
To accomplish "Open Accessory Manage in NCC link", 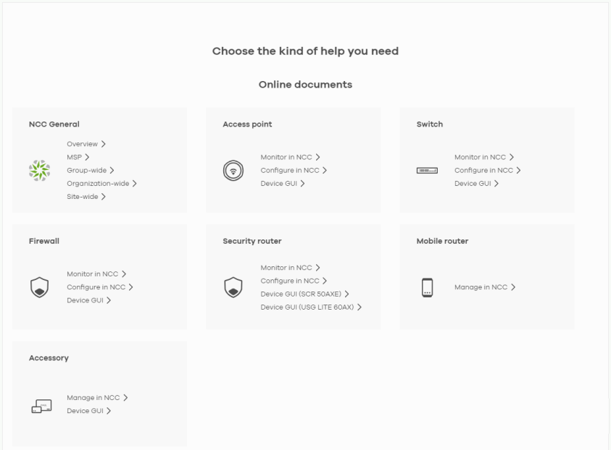I will pyautogui.click(x=97, y=398).
